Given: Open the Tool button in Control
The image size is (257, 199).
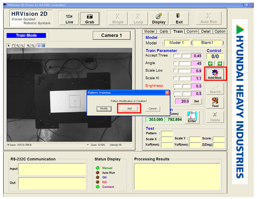Looking at the screenshot, I should (215, 103).
